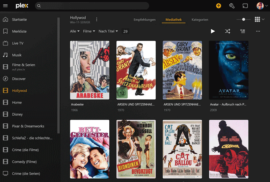Click the Crime (die Serien) monitor icon
The height and width of the screenshot is (182, 270).
(x=5, y=174)
